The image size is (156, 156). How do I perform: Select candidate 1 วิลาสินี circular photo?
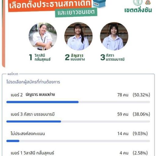tap(43, 36)
